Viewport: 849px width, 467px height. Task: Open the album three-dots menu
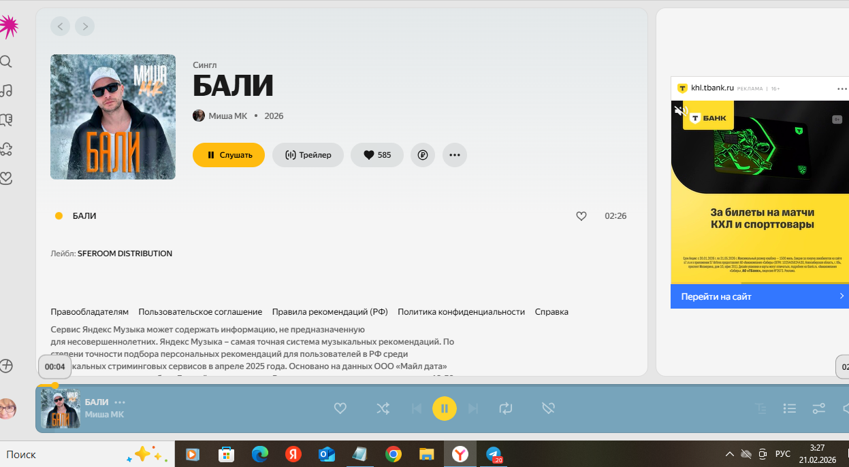[455, 155]
